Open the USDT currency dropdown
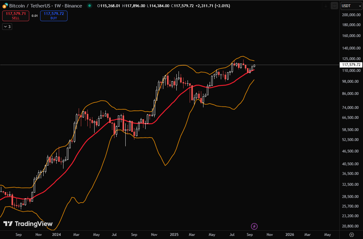Screen dimensions: 363x239 coord(351,6)
